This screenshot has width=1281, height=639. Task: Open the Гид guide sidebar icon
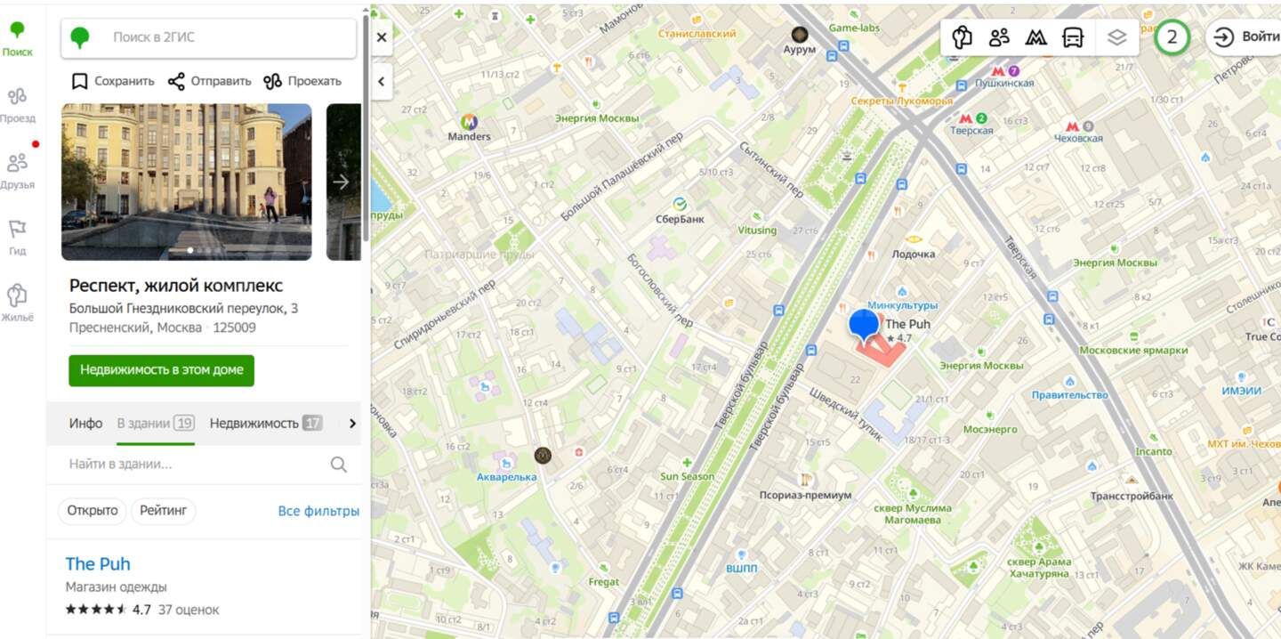click(18, 237)
